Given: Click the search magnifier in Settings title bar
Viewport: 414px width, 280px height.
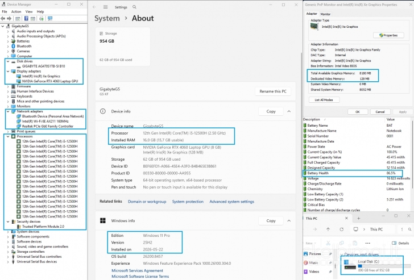Looking at the screenshot, I should (x=134, y=7).
